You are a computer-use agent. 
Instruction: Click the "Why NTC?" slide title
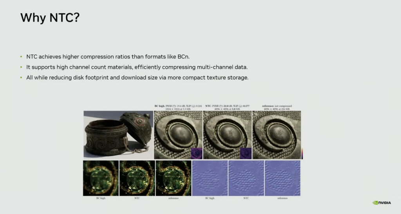(50, 18)
